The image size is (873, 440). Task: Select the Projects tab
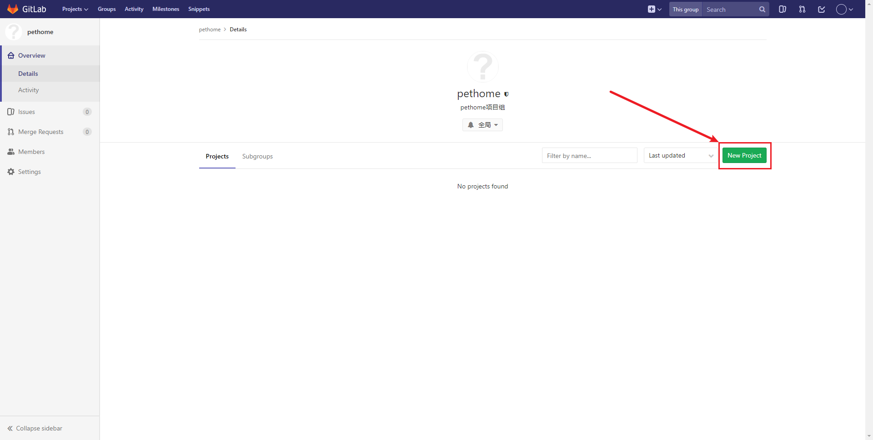click(217, 156)
